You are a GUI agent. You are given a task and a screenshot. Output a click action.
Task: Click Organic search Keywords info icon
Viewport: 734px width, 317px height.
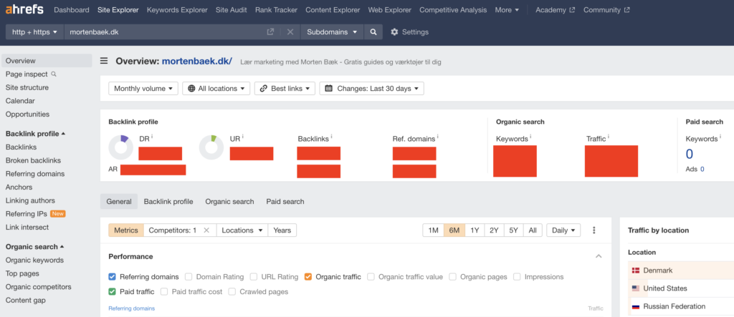click(x=530, y=137)
